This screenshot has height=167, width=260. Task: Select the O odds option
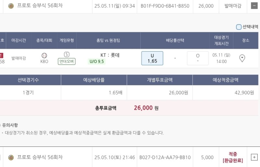point(198,58)
